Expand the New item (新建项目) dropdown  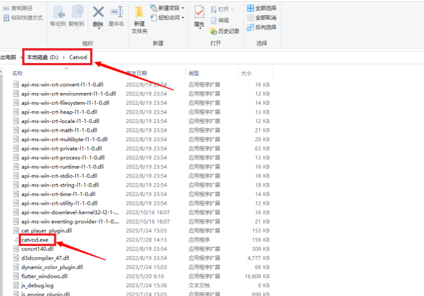click(167, 8)
